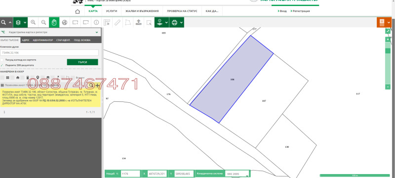This screenshot has width=395, height=178.
Task: Activate the pan hand tool
Action: (x=54, y=22)
